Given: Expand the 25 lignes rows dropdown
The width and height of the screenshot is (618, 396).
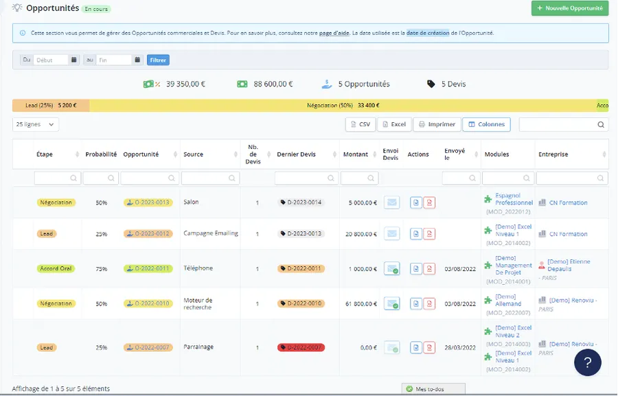Looking at the screenshot, I should pos(36,124).
